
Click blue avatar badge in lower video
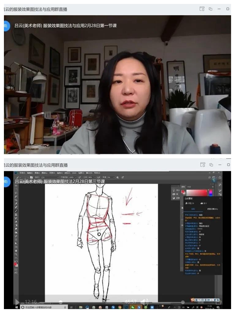click(5, 181)
